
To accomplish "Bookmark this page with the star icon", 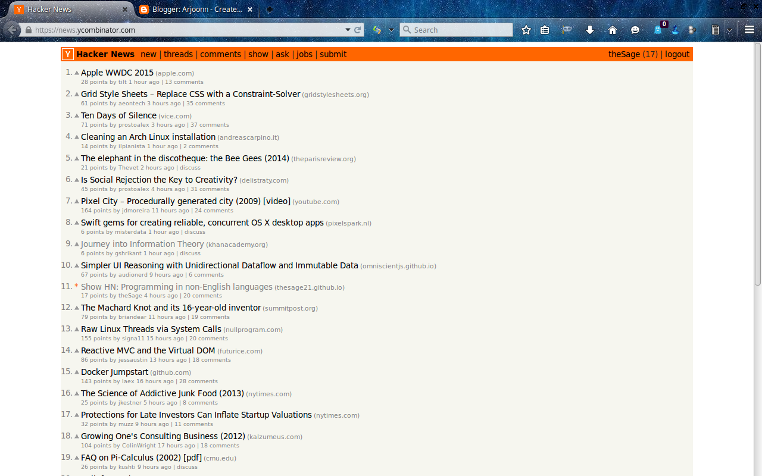I will pos(526,30).
